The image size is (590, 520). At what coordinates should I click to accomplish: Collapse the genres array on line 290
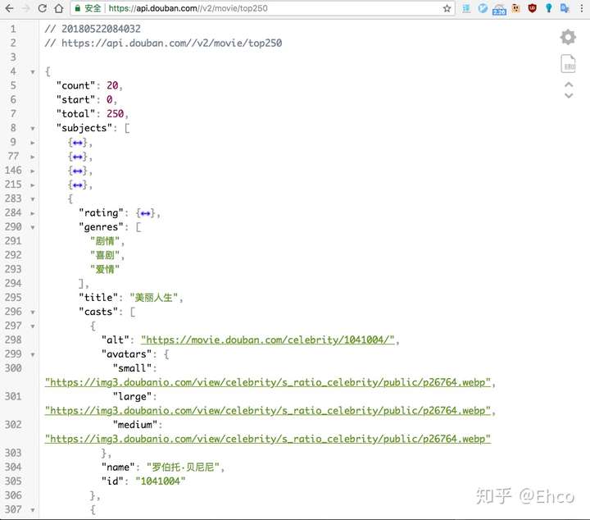(33, 227)
